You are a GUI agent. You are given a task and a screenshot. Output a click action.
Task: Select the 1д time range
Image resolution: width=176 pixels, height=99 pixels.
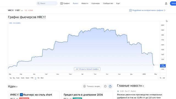tap(11, 78)
